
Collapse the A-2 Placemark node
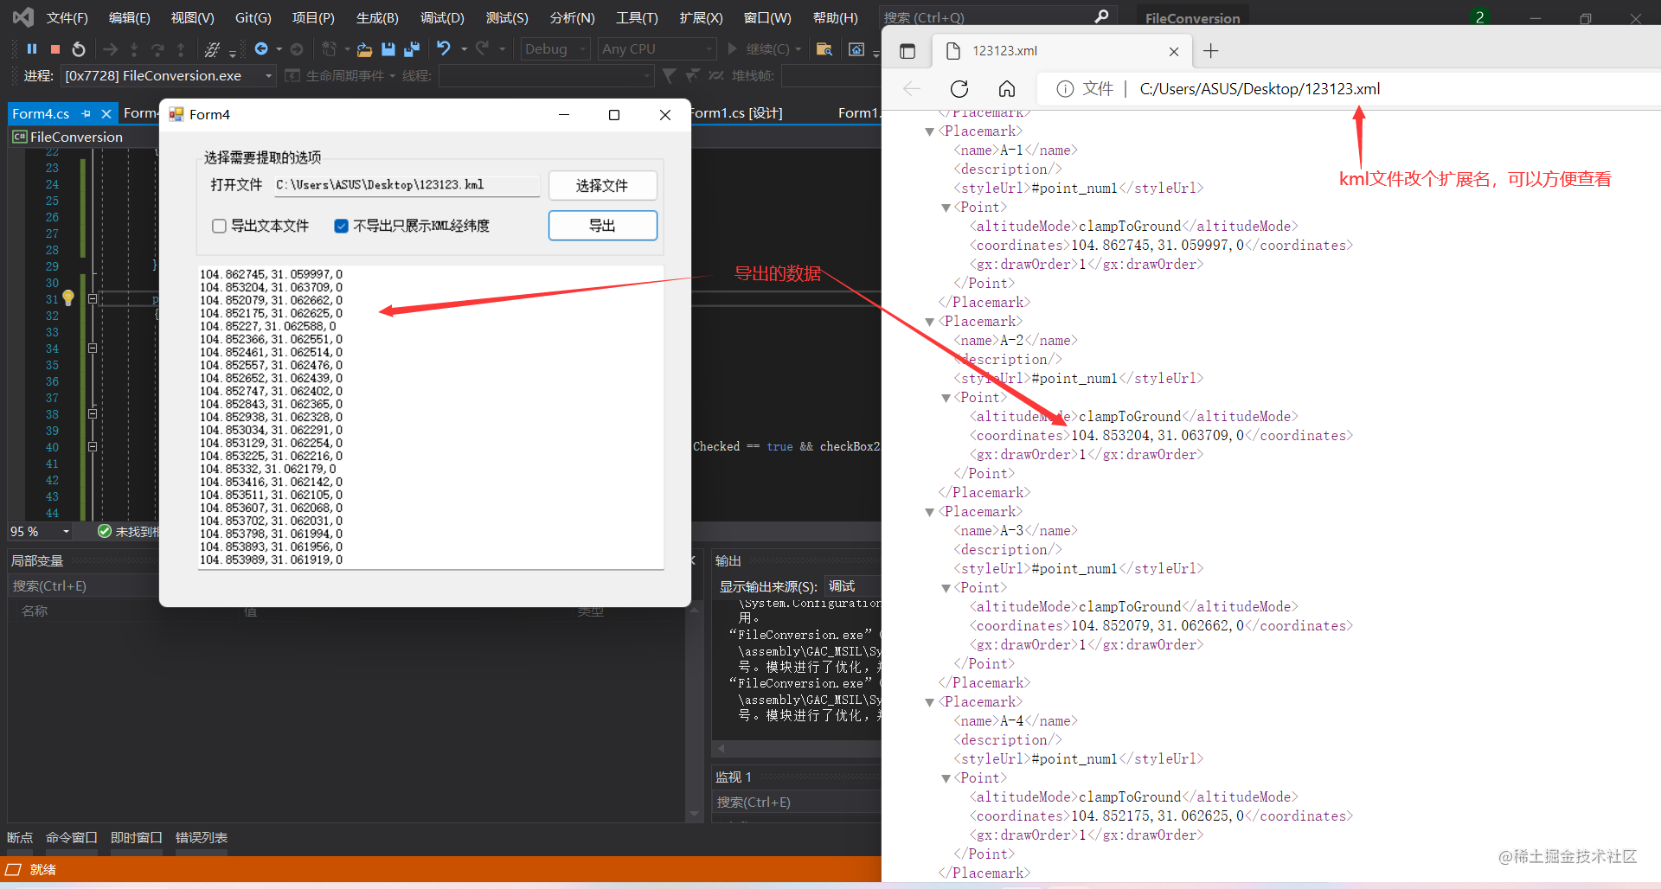pyautogui.click(x=930, y=323)
